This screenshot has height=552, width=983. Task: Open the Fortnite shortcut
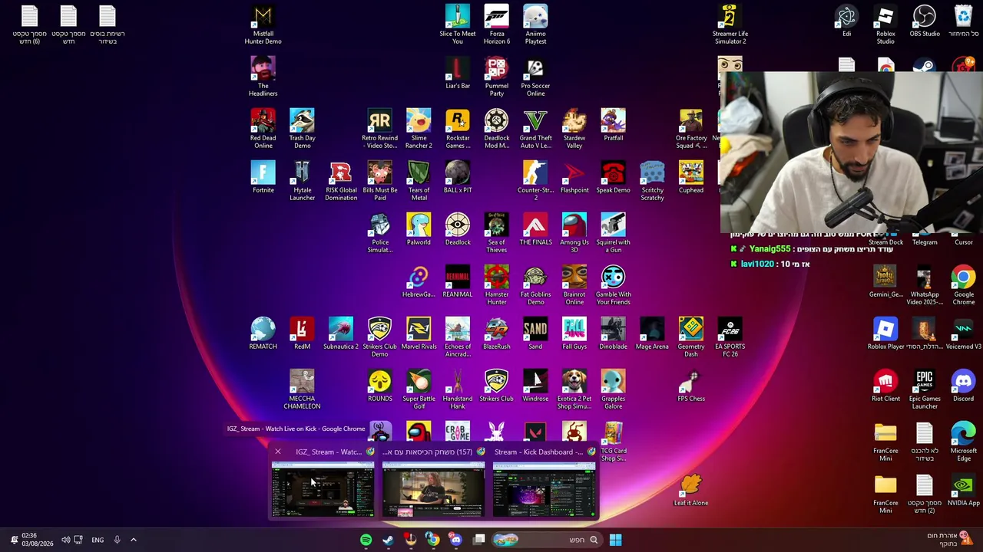pos(263,177)
